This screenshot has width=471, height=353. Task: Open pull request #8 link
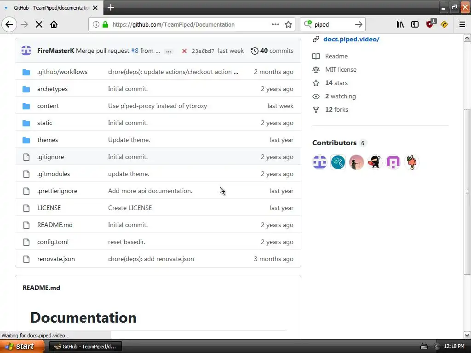tap(135, 51)
